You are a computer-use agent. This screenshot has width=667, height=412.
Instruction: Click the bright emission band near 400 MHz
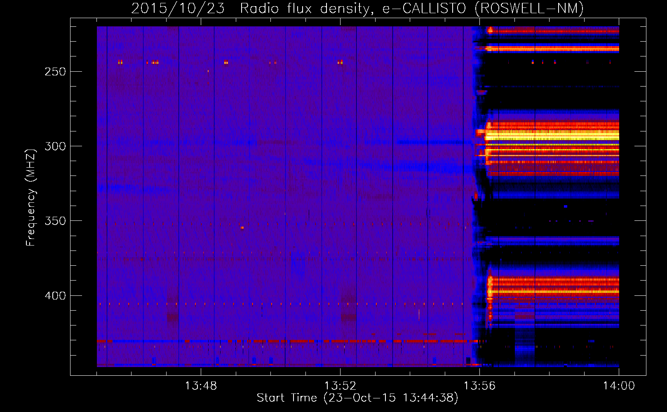click(553, 292)
